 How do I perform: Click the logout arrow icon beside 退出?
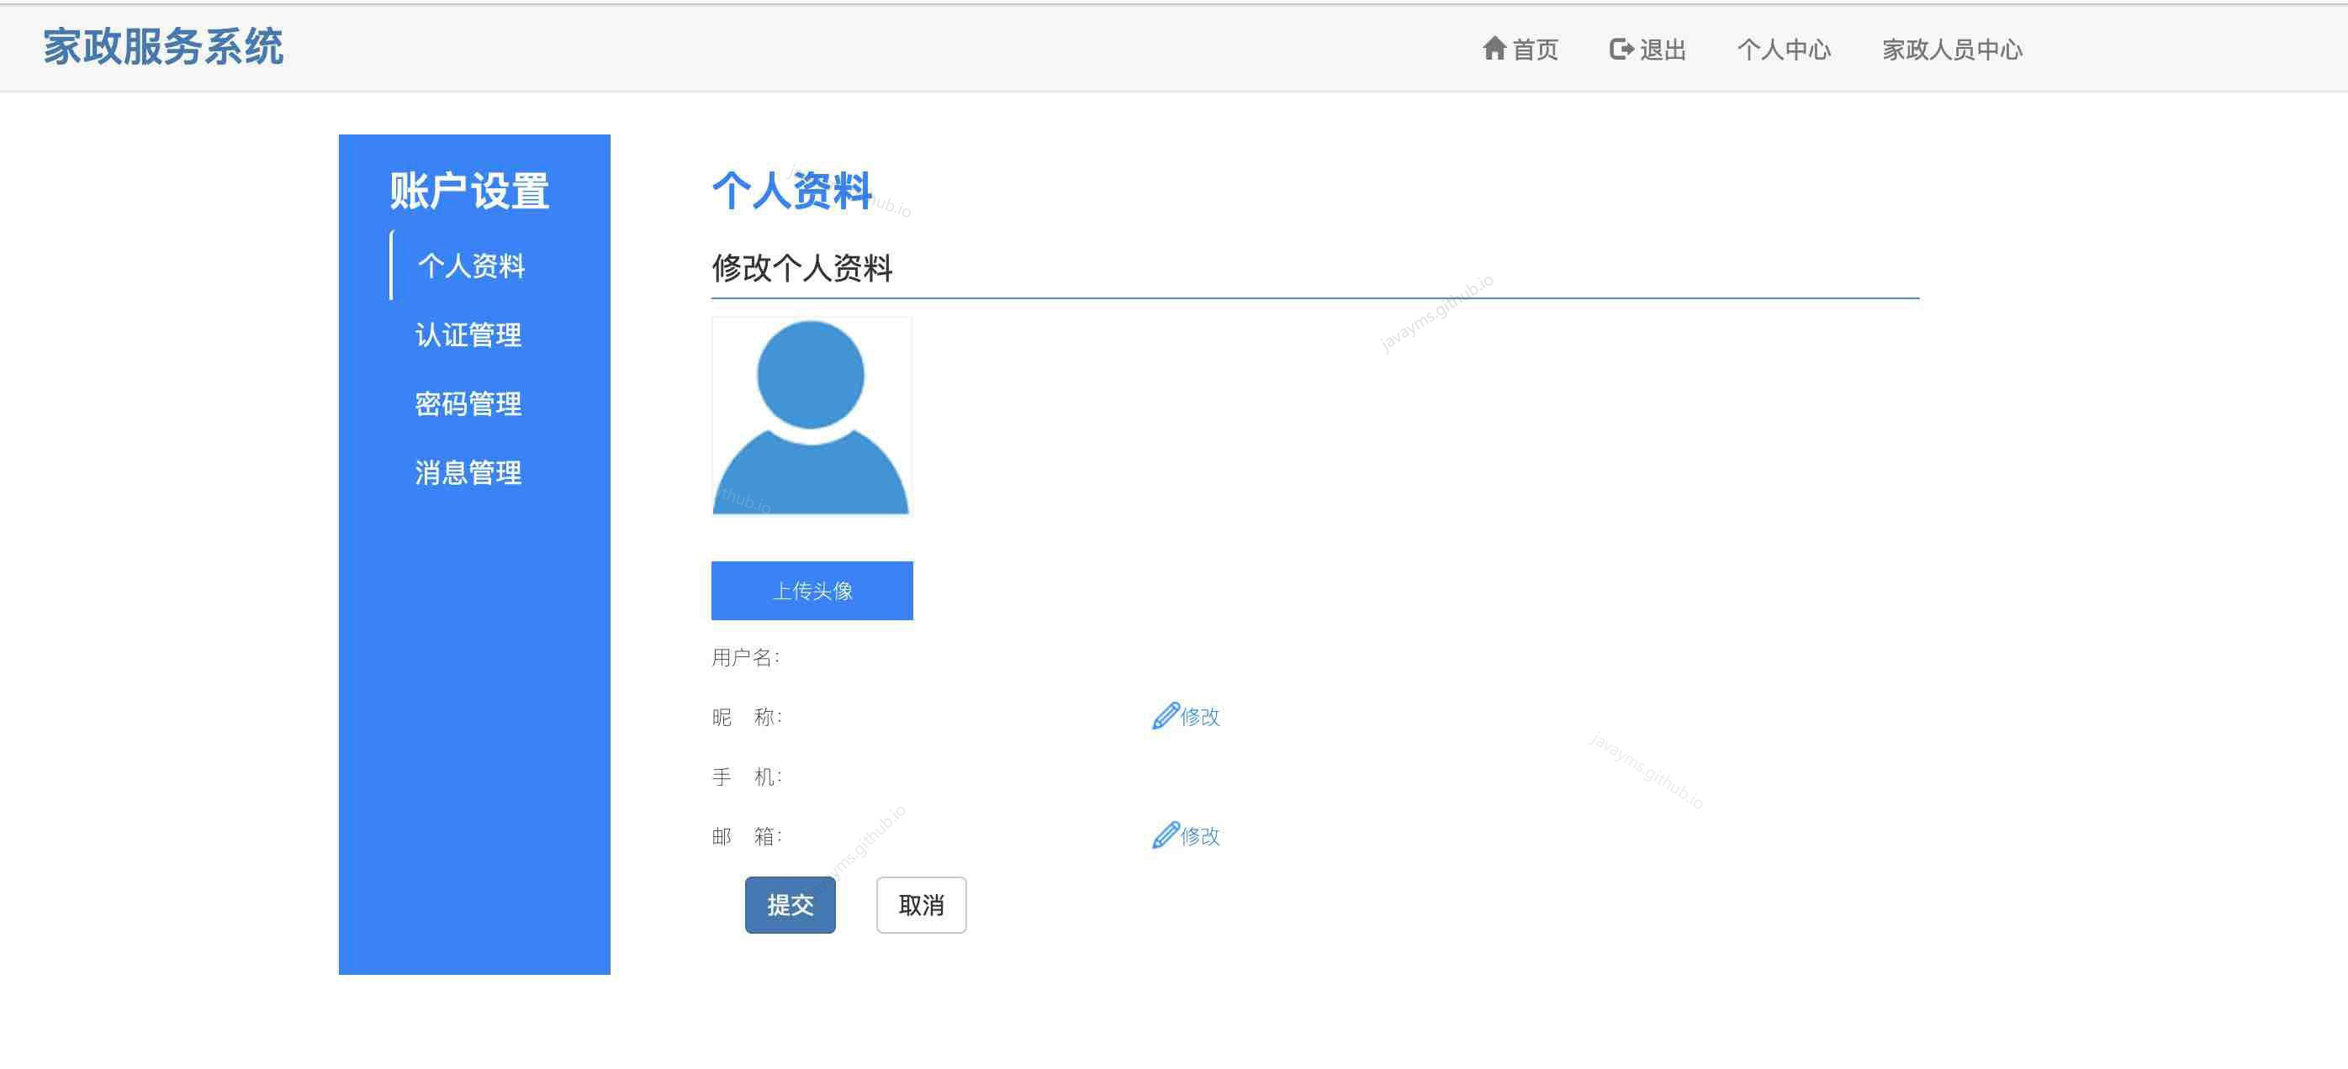point(1621,50)
